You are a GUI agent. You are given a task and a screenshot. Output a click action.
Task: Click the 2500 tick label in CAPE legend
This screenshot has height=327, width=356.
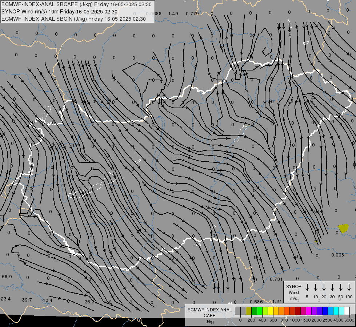tap(328, 320)
